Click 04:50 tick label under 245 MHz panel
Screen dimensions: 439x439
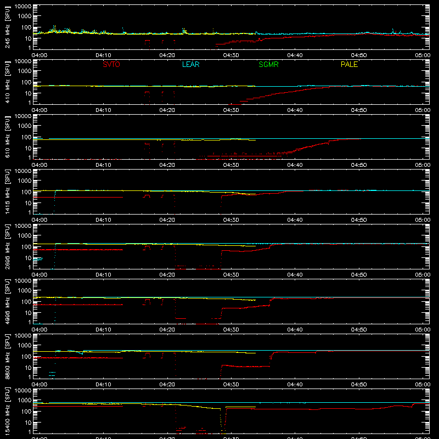click(x=359, y=55)
